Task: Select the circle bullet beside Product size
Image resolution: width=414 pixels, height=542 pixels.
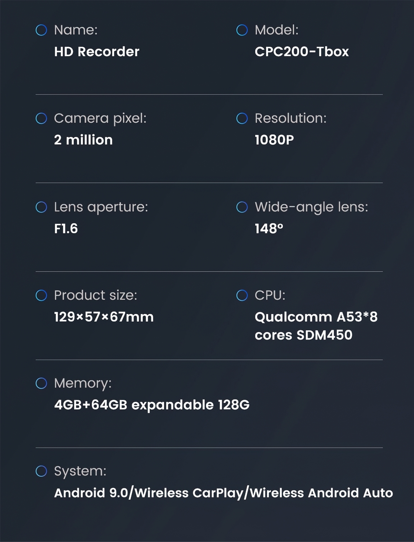Action: pos(41,295)
